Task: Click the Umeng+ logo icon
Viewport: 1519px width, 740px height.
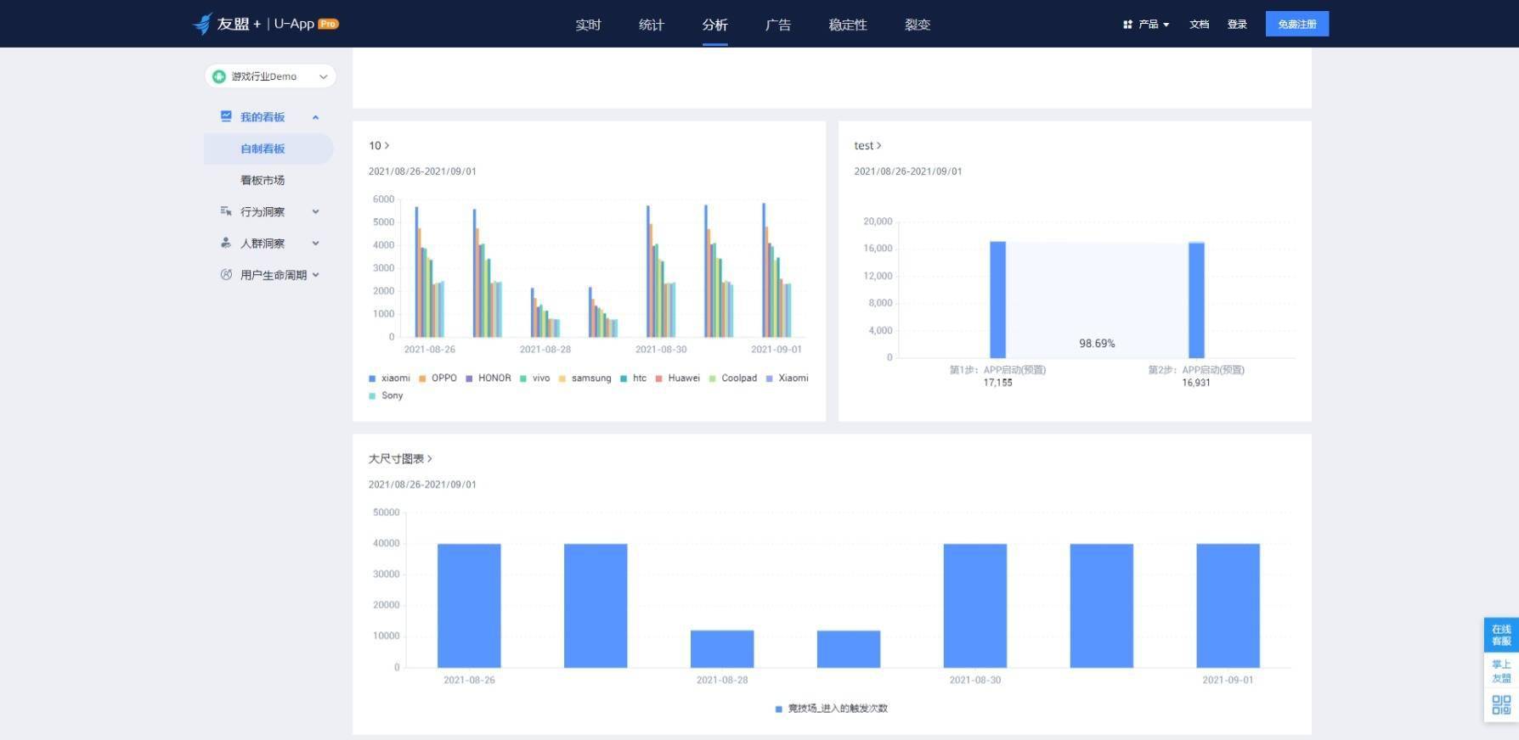Action: [x=202, y=24]
